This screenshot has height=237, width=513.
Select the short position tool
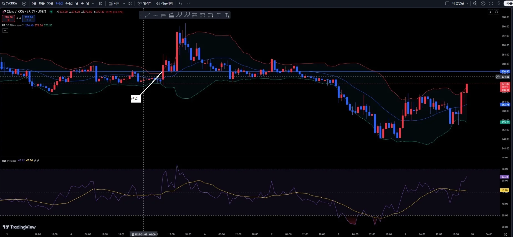[203, 15]
